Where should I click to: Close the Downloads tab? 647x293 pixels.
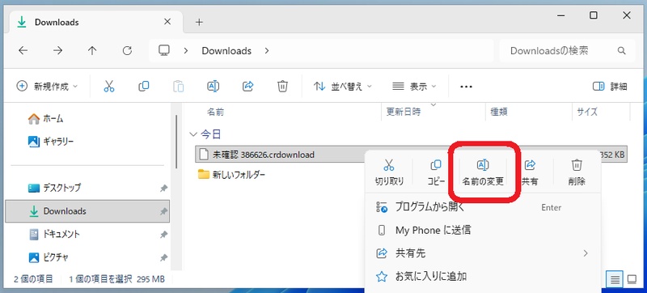click(167, 22)
